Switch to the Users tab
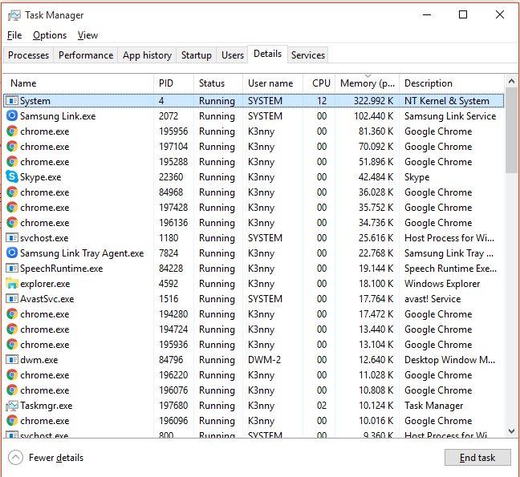Viewport: 520px width, 477px height. tap(233, 55)
